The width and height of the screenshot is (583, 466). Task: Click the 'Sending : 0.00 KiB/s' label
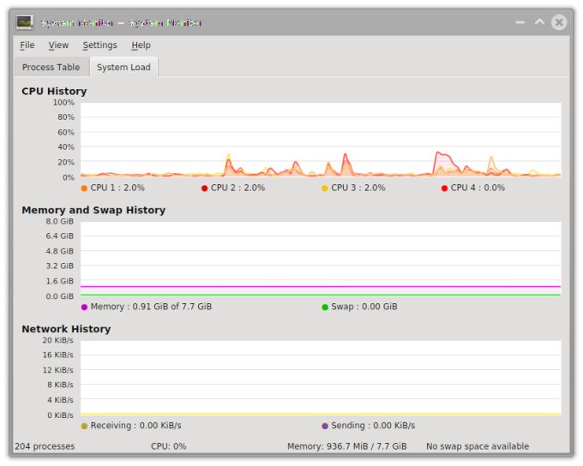[x=373, y=426]
